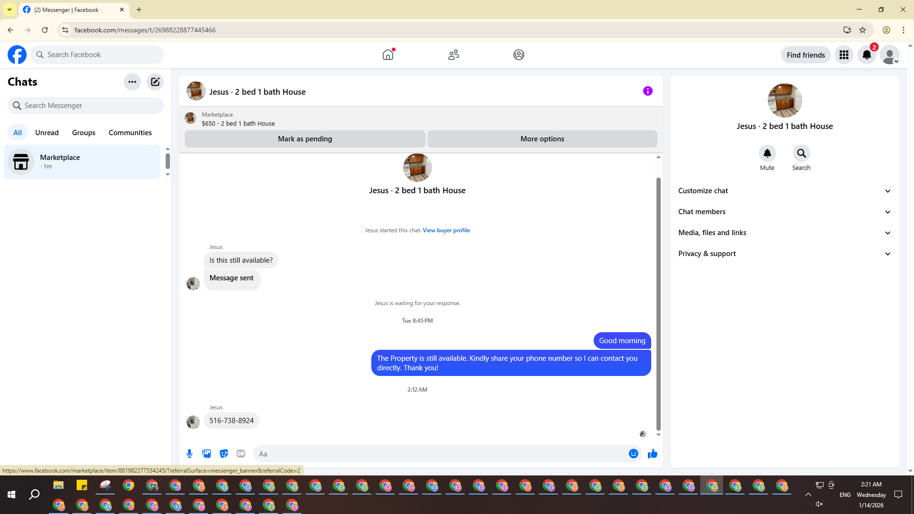914x514 pixels.
Task: Open the sticker picker icon
Action: pos(224,454)
